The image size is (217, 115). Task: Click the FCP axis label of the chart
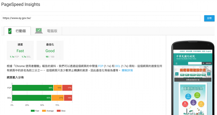(9, 88)
